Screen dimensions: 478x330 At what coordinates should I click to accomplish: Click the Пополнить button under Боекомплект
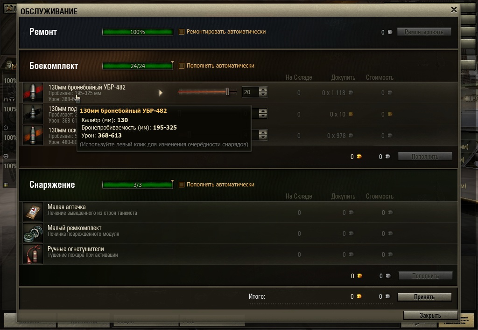(x=425, y=157)
